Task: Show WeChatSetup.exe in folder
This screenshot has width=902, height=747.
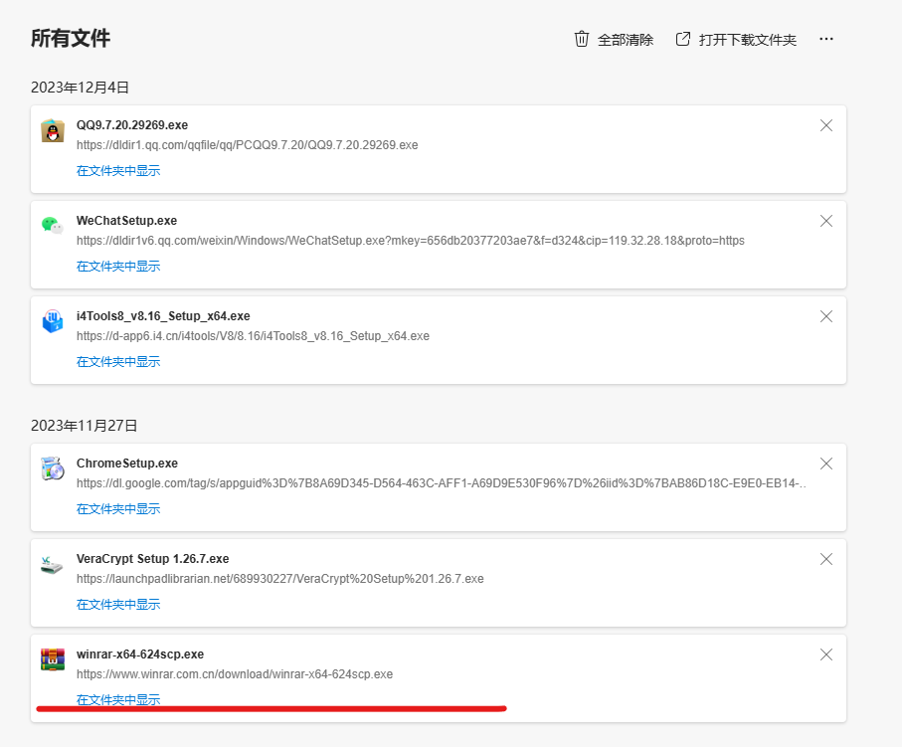Action: 118,267
